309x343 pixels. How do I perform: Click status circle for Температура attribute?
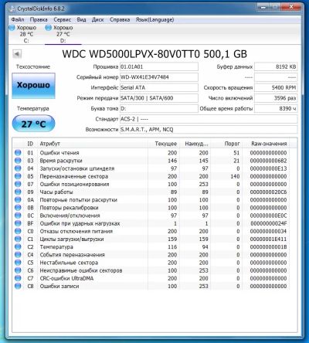(x=18, y=247)
